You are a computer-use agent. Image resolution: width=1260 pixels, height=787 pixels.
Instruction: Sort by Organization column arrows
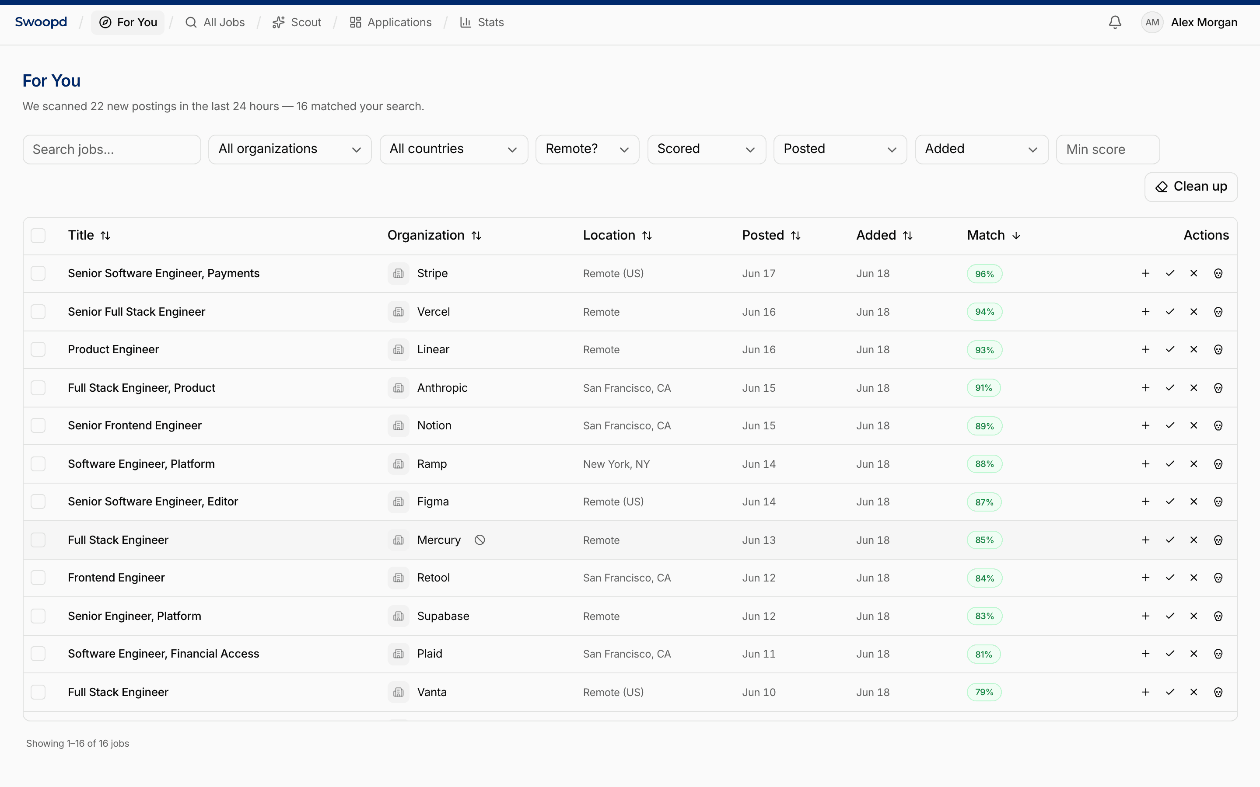(476, 235)
